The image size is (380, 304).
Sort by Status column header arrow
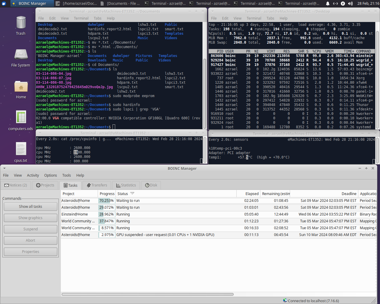[132, 194]
